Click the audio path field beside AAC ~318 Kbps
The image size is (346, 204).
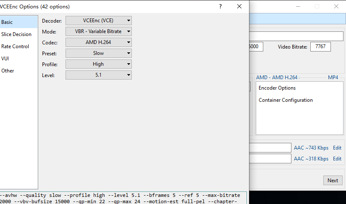click(270, 158)
